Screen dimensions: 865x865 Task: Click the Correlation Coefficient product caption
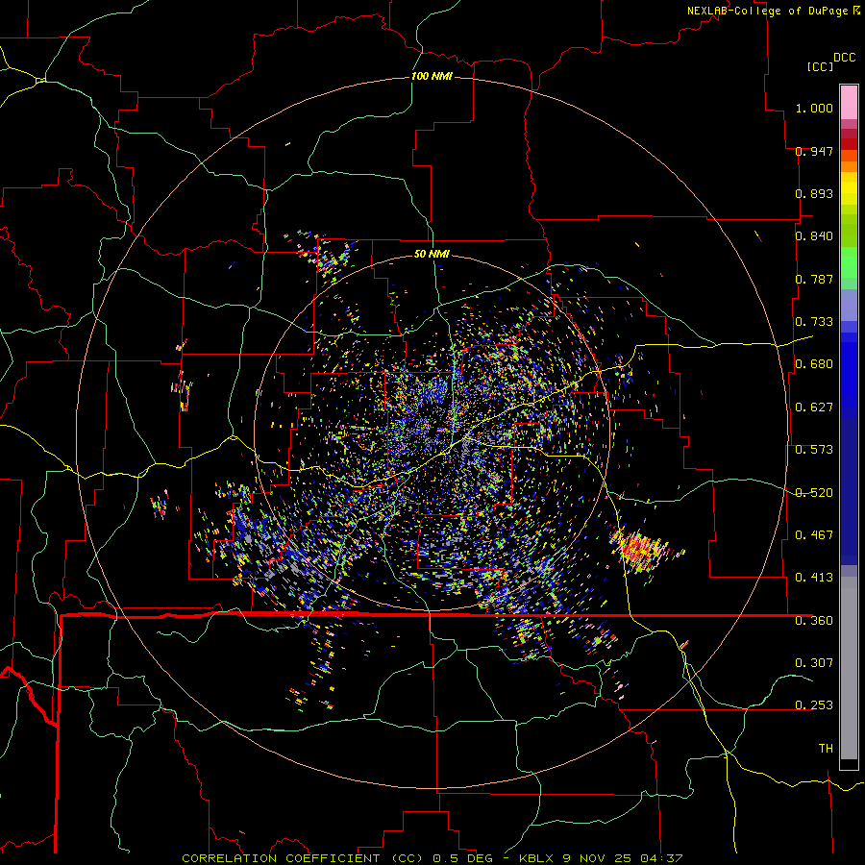point(432,858)
